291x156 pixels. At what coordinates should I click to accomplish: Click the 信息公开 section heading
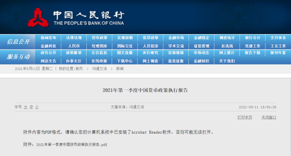coord(18,42)
